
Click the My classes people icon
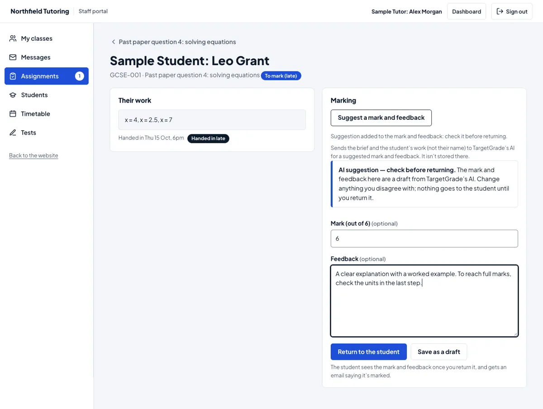point(13,38)
